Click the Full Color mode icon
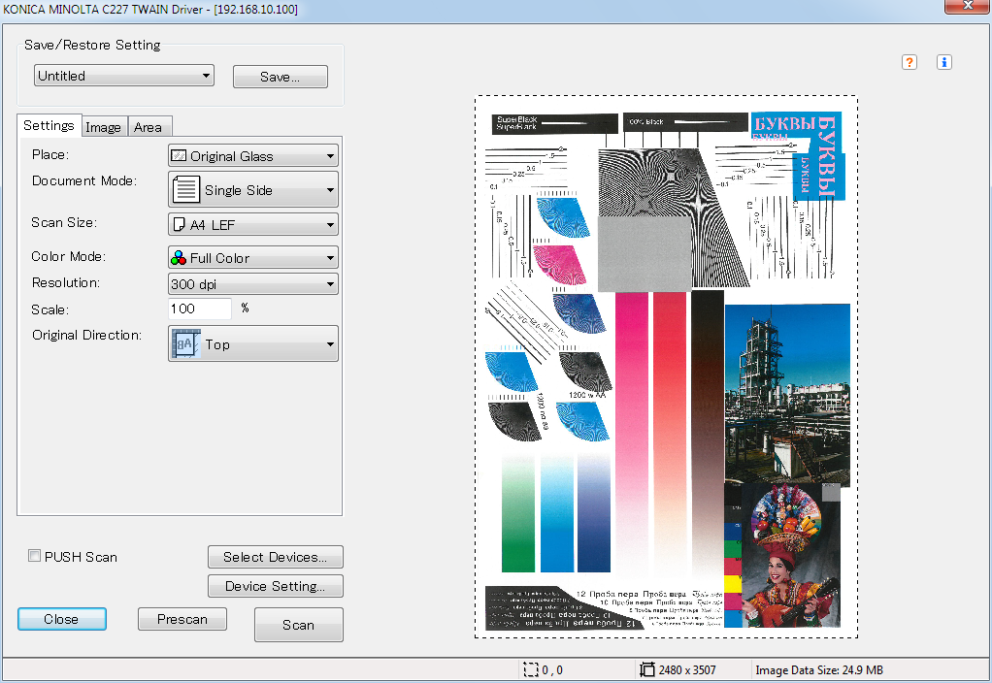This screenshot has height=683, width=992. pos(179,258)
